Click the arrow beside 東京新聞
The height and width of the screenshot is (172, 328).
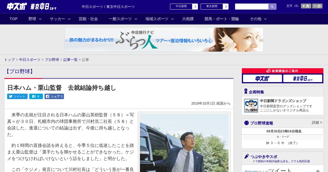[226, 7]
